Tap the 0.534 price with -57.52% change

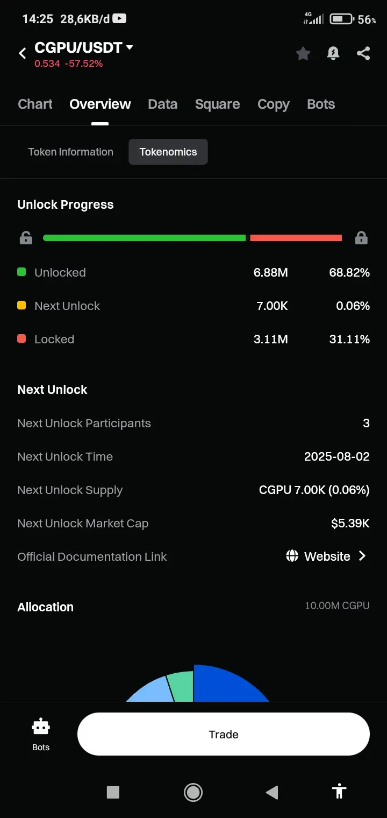click(x=69, y=64)
